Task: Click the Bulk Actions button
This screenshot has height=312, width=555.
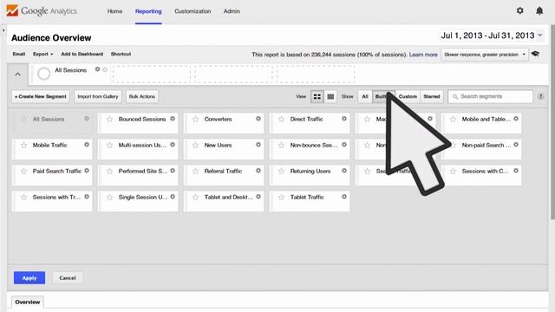Action: [142, 96]
